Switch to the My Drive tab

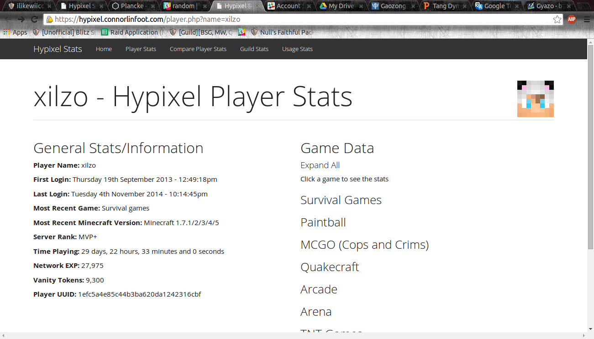341,6
